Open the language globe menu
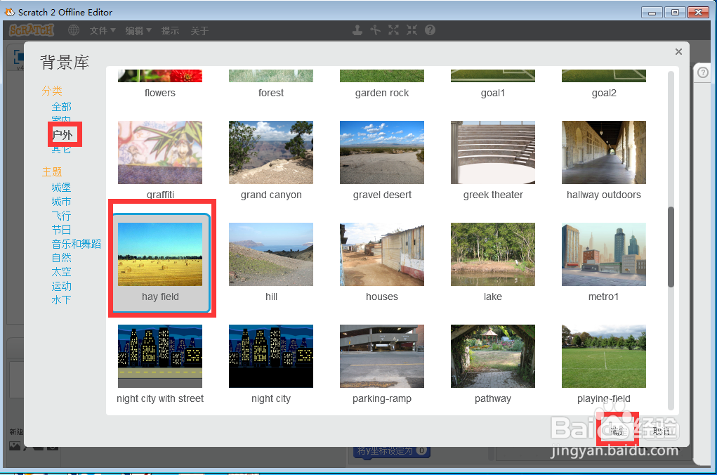 [x=74, y=30]
